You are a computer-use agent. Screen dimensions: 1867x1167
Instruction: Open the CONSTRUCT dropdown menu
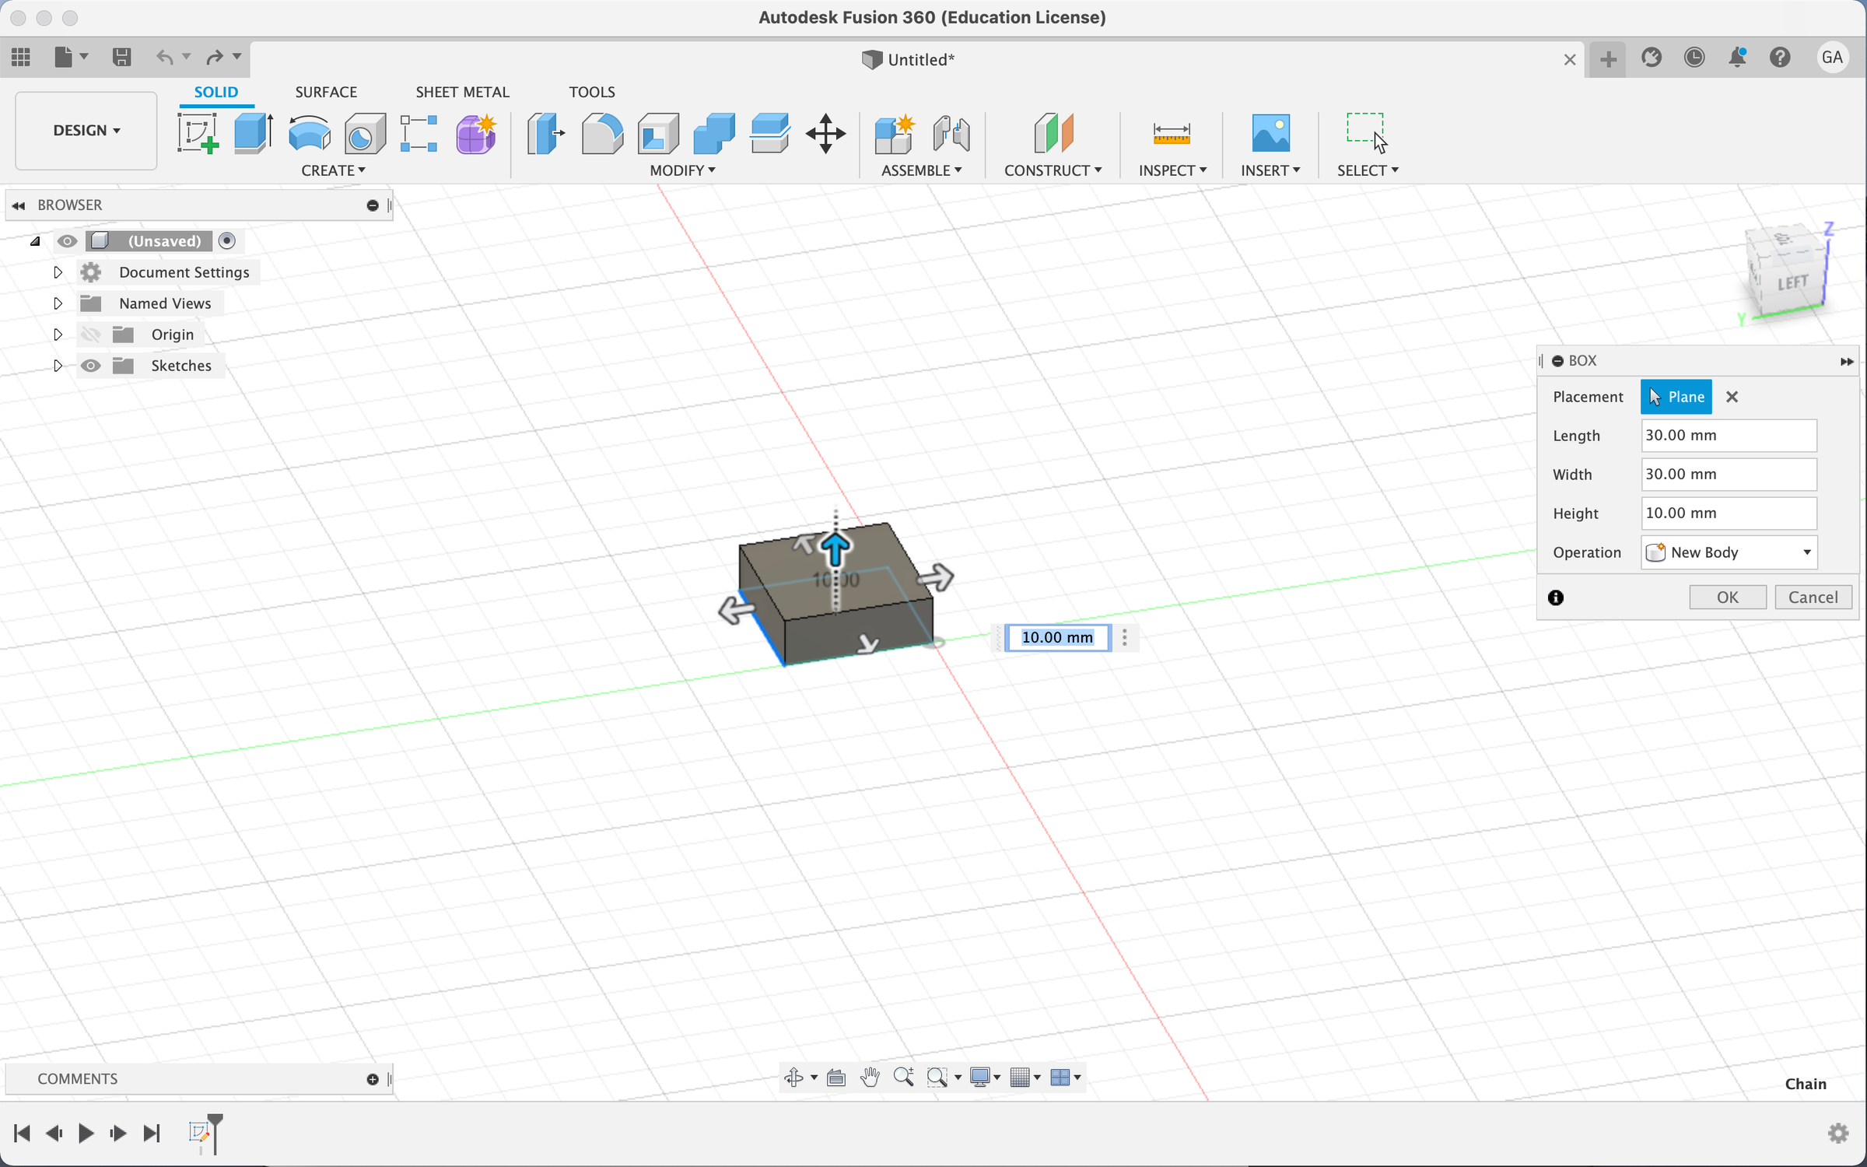pos(1053,170)
